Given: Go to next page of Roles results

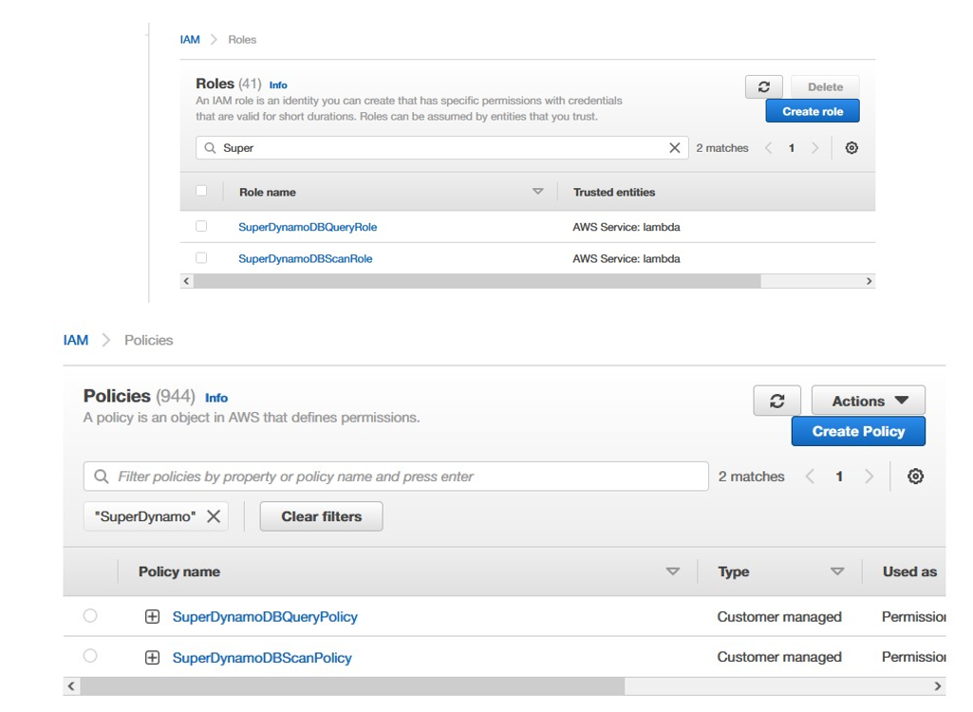Looking at the screenshot, I should [814, 148].
